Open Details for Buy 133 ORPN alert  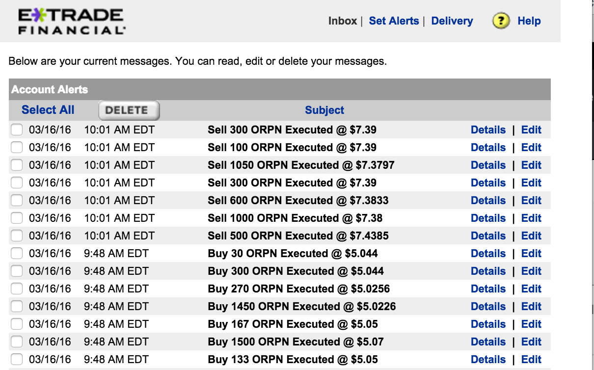(x=488, y=360)
